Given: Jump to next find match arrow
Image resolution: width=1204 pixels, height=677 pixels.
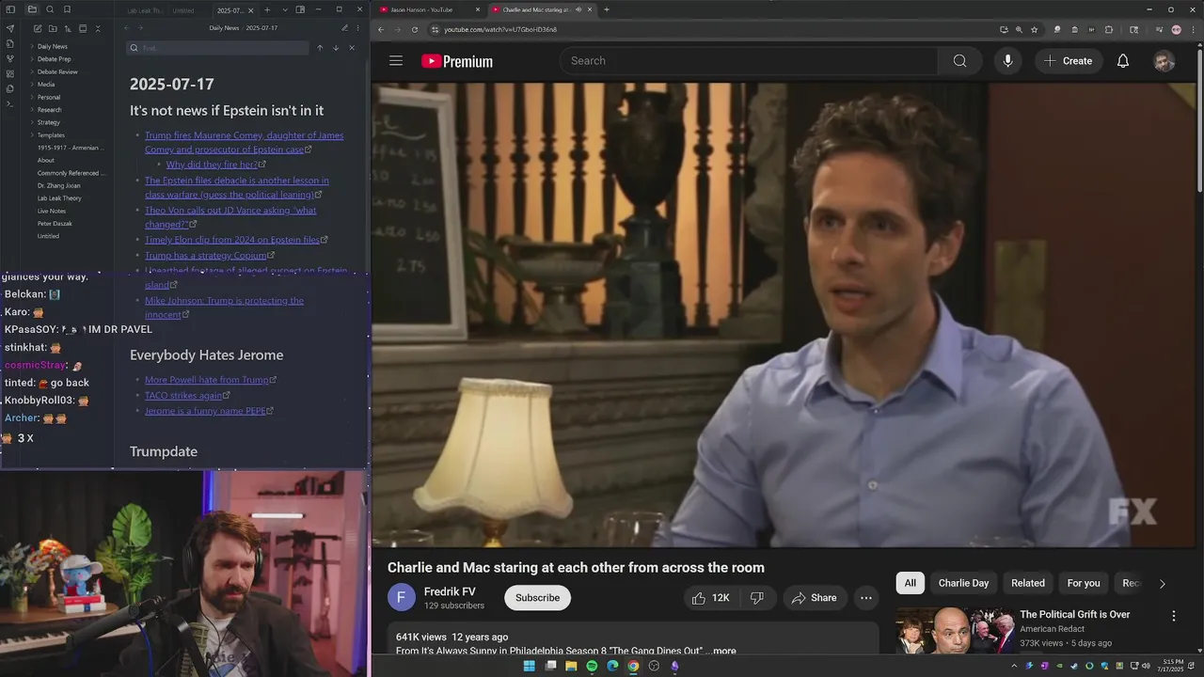Looking at the screenshot, I should 336,48.
